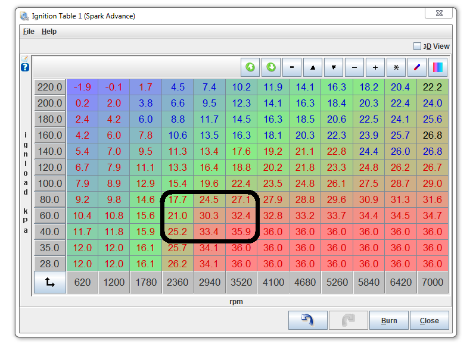Toggle the color gradient shading button

tap(438, 67)
